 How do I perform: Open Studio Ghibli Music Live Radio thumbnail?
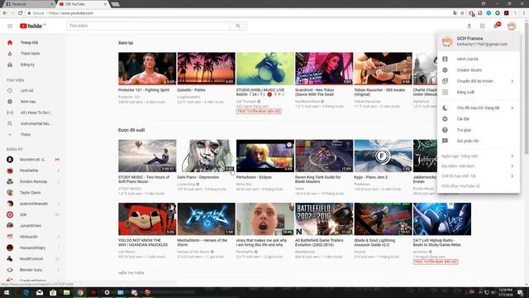pos(265,69)
